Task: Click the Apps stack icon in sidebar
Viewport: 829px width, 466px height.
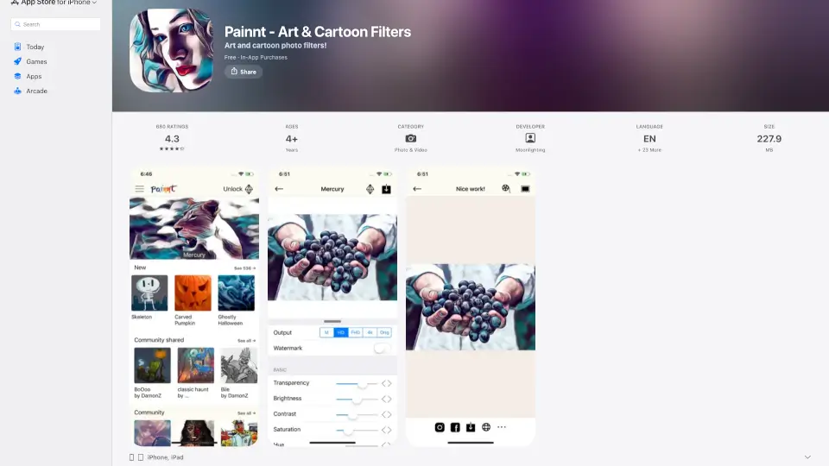Action: click(17, 76)
